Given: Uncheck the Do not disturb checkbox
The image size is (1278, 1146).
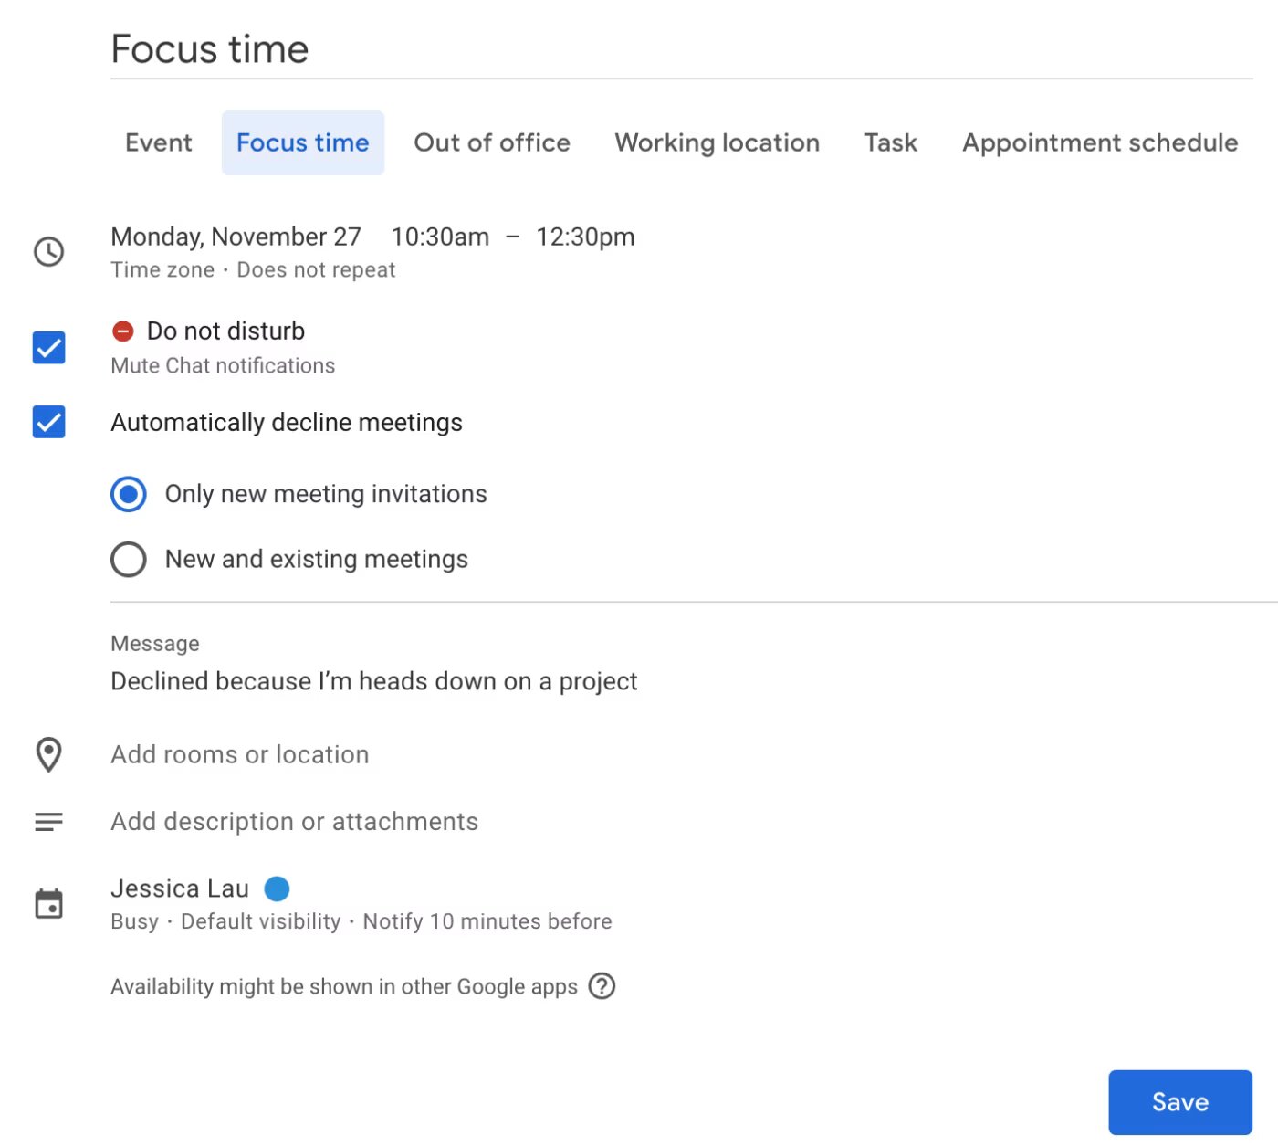Looking at the screenshot, I should 49,347.
